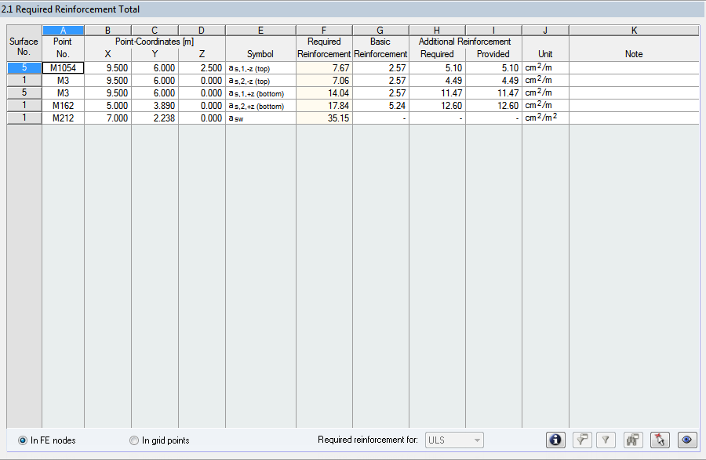
Task: Click column header A above Point No.
Action: click(62, 29)
